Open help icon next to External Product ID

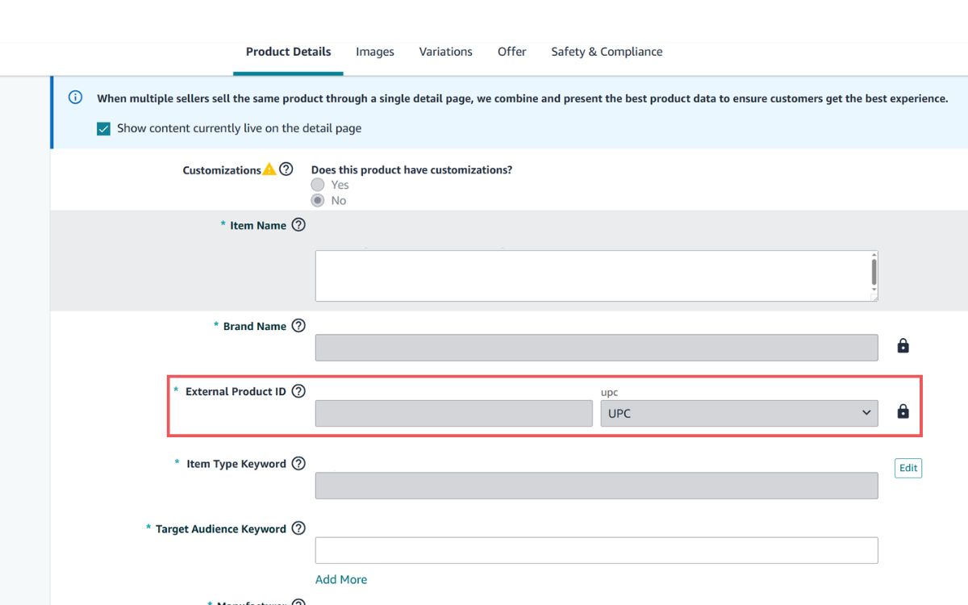(298, 391)
